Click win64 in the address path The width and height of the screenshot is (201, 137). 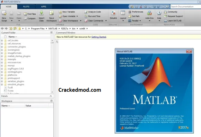pyautogui.click(x=82, y=29)
